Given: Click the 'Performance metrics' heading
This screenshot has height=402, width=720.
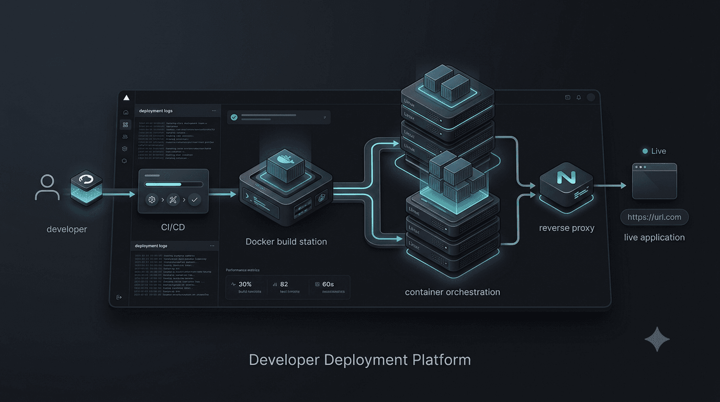Looking at the screenshot, I should point(243,270).
